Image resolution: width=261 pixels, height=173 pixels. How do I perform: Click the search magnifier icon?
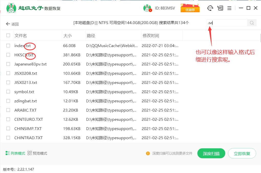coord(252,23)
